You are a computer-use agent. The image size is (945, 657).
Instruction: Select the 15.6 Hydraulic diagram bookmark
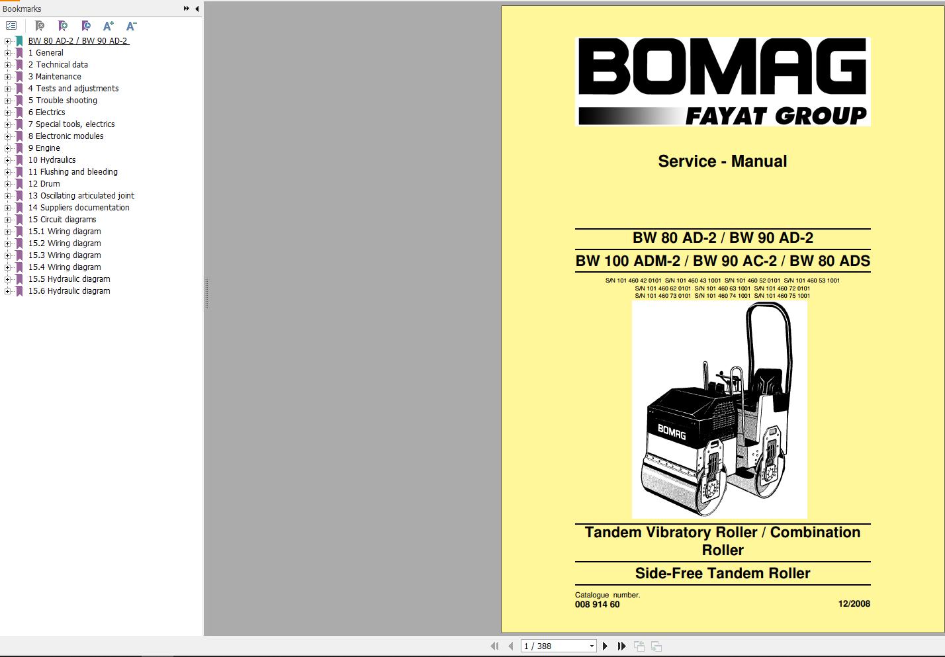pos(69,291)
